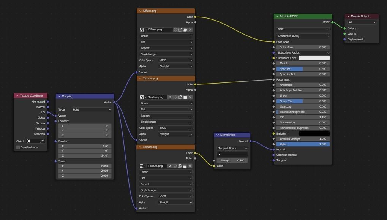Click Metallic value field
The height and width of the screenshot is (220, 387).
(x=303, y=63)
